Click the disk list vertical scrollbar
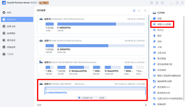185x107 pixels. (149, 47)
